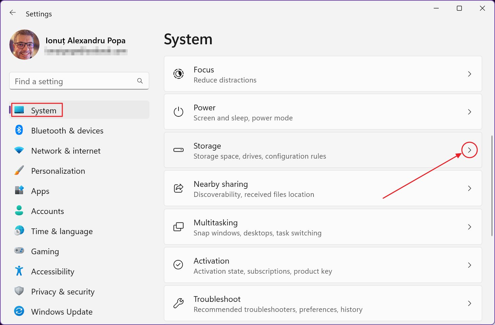The image size is (495, 325).
Task: Click the Accessibility figure icon
Action: [x=19, y=271]
